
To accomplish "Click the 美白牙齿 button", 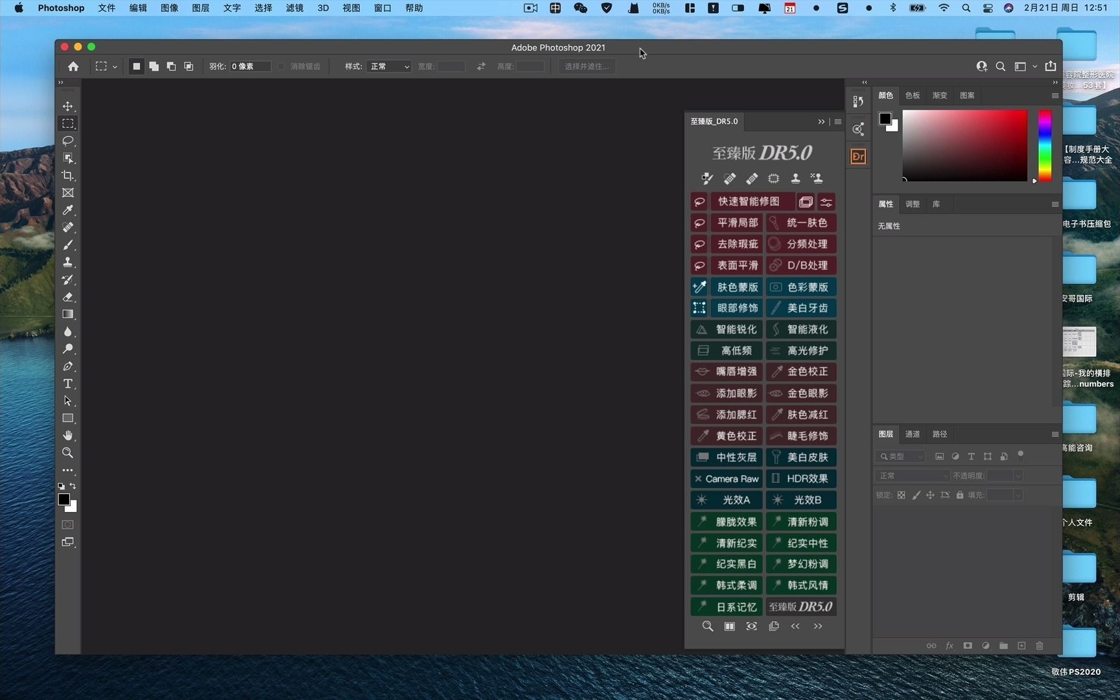I will click(x=801, y=308).
